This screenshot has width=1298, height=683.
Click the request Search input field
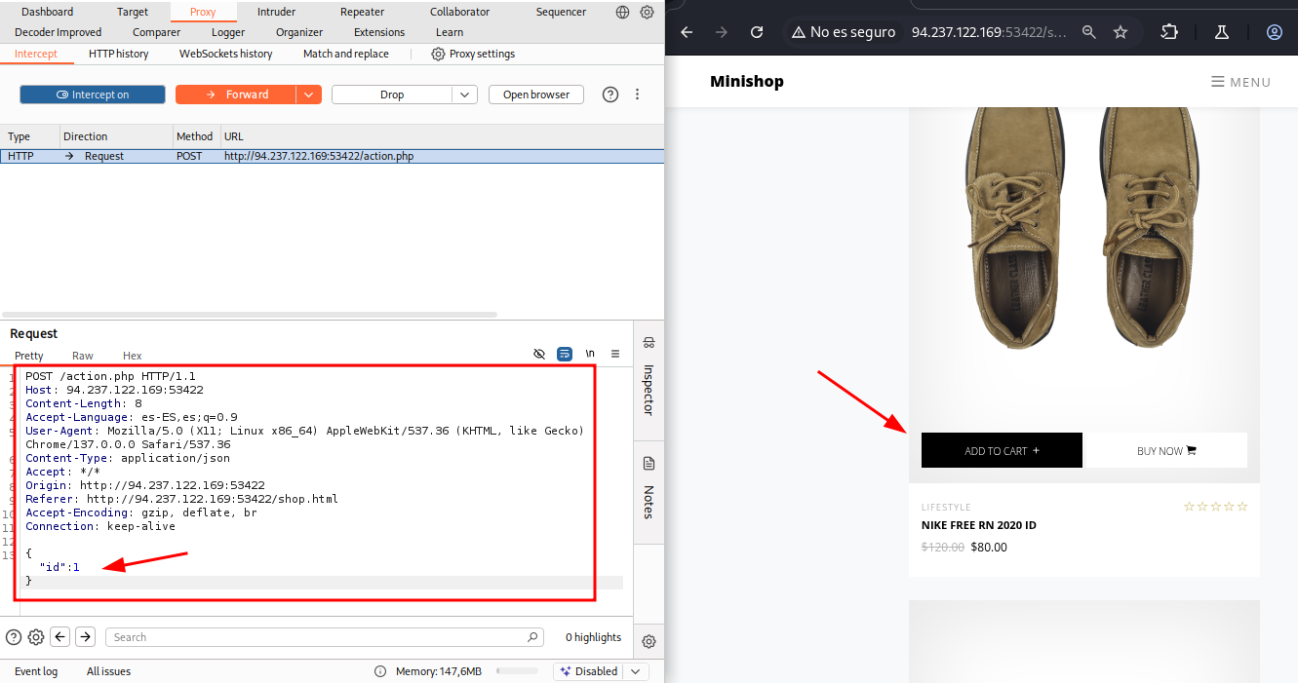[x=322, y=637]
